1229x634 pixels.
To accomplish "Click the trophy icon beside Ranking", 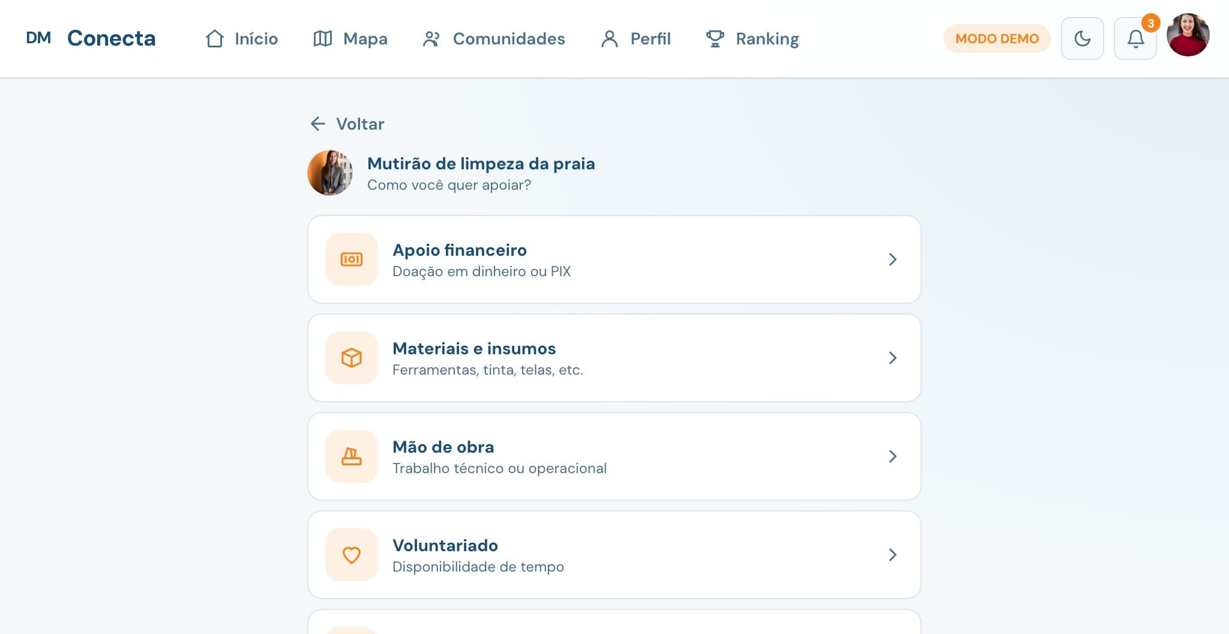I will [x=715, y=38].
